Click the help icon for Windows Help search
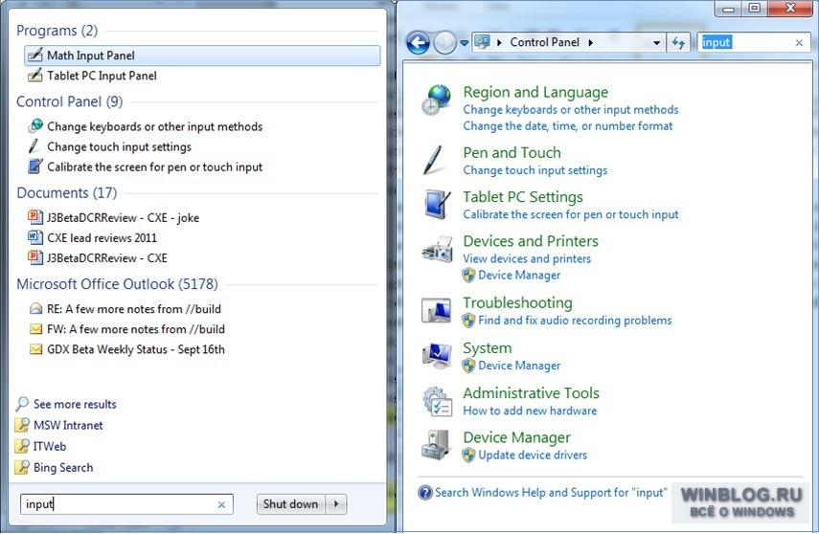 [425, 492]
